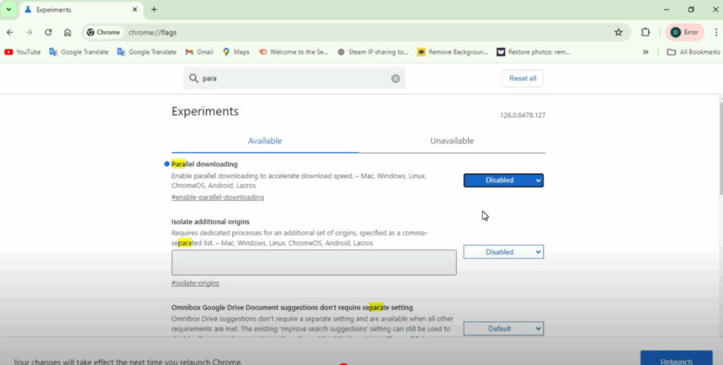Screen dimensions: 723x365
Task: Open new tab with plus button
Action: tap(154, 10)
